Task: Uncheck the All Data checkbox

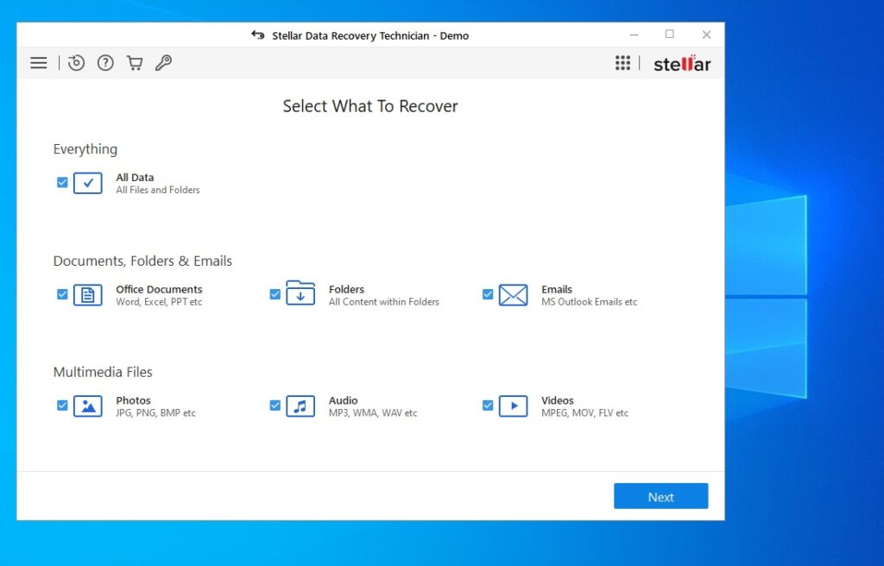Action: coord(62,182)
